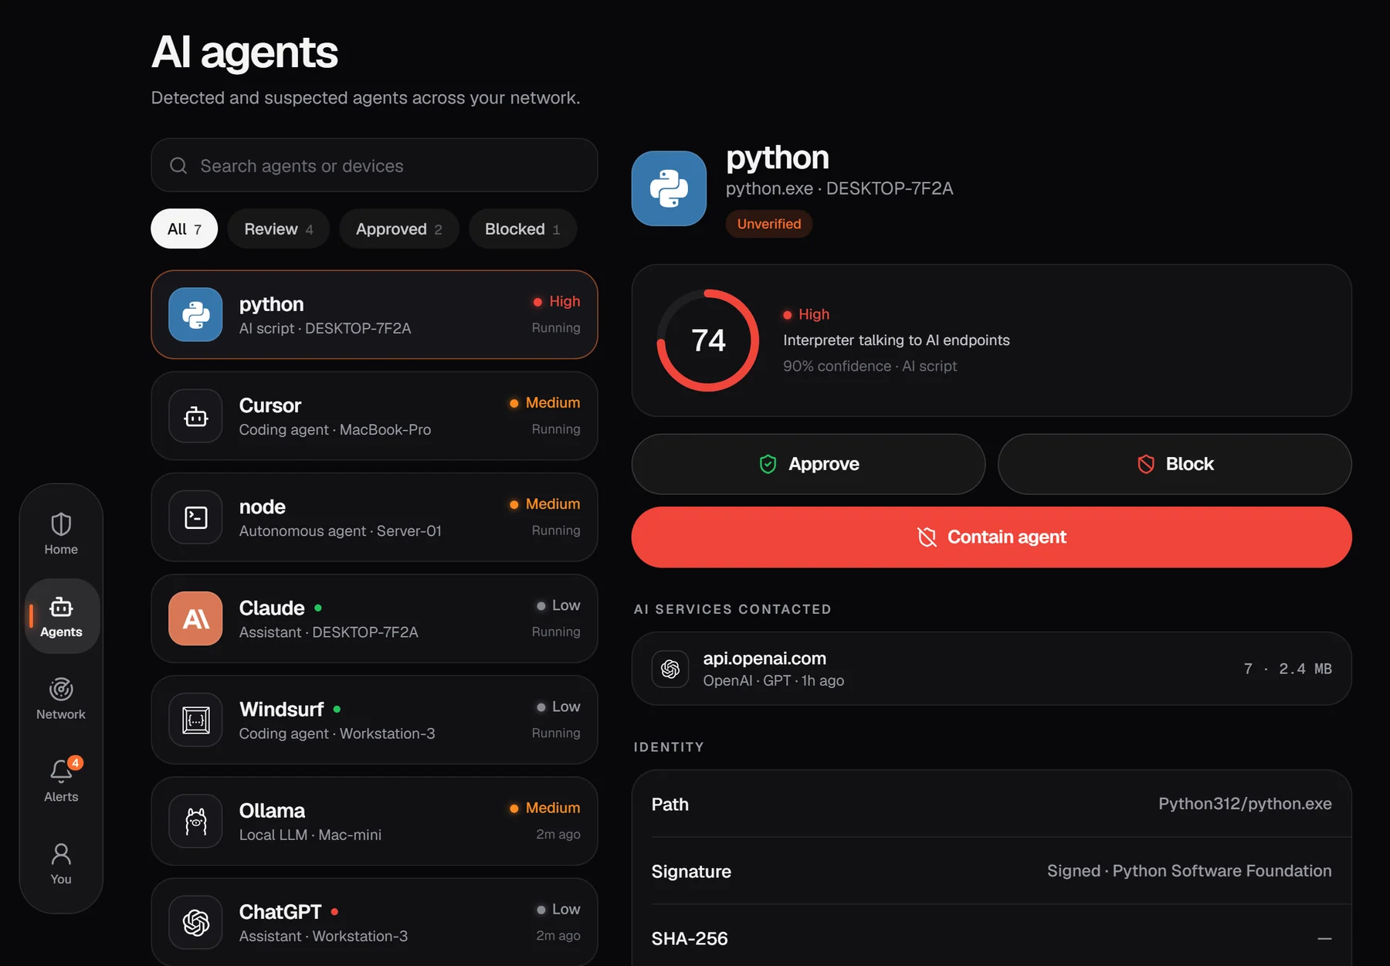This screenshot has height=966, width=1390.
Task: Select Ollama Local LLM Mac-mini row
Action: [x=375, y=822]
